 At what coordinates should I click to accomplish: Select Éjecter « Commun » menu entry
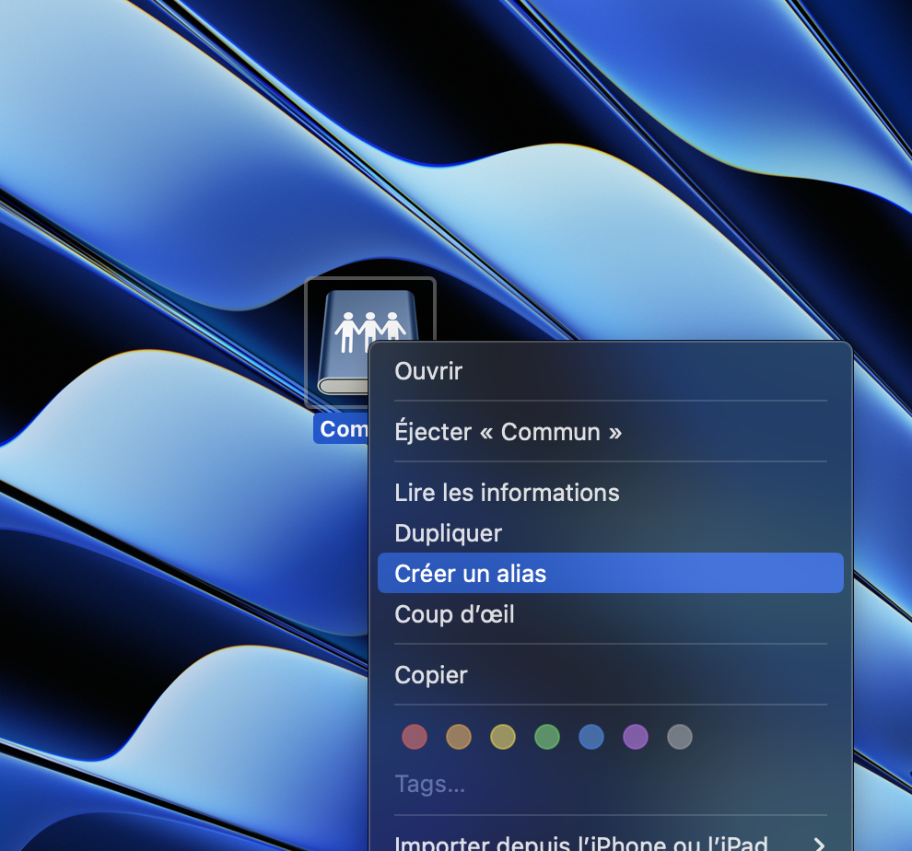[x=610, y=432]
